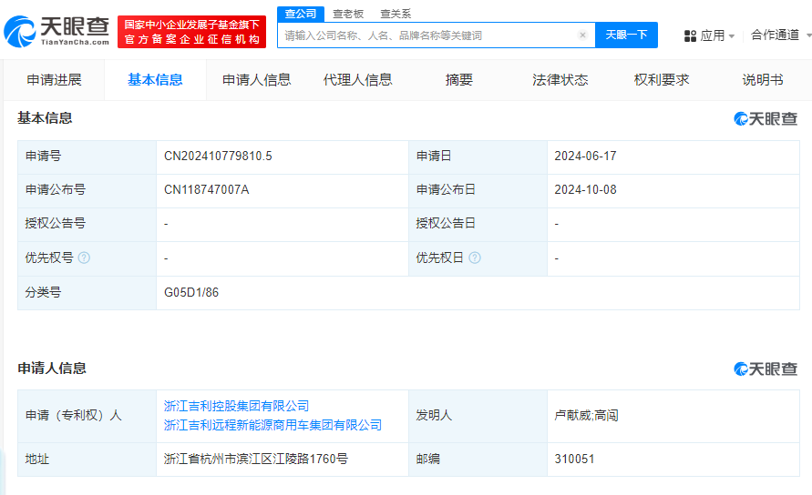
Task: Click the TianYanCha logo in header
Action: point(57,32)
